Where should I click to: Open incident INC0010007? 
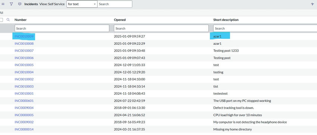[24, 51]
